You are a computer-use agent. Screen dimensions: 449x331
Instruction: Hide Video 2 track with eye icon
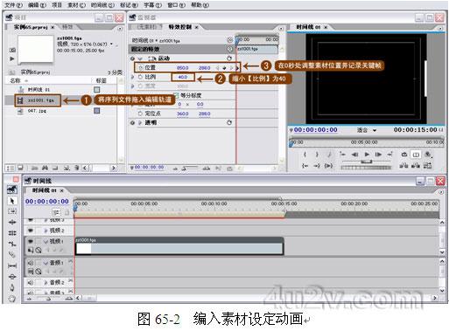[x=31, y=231]
